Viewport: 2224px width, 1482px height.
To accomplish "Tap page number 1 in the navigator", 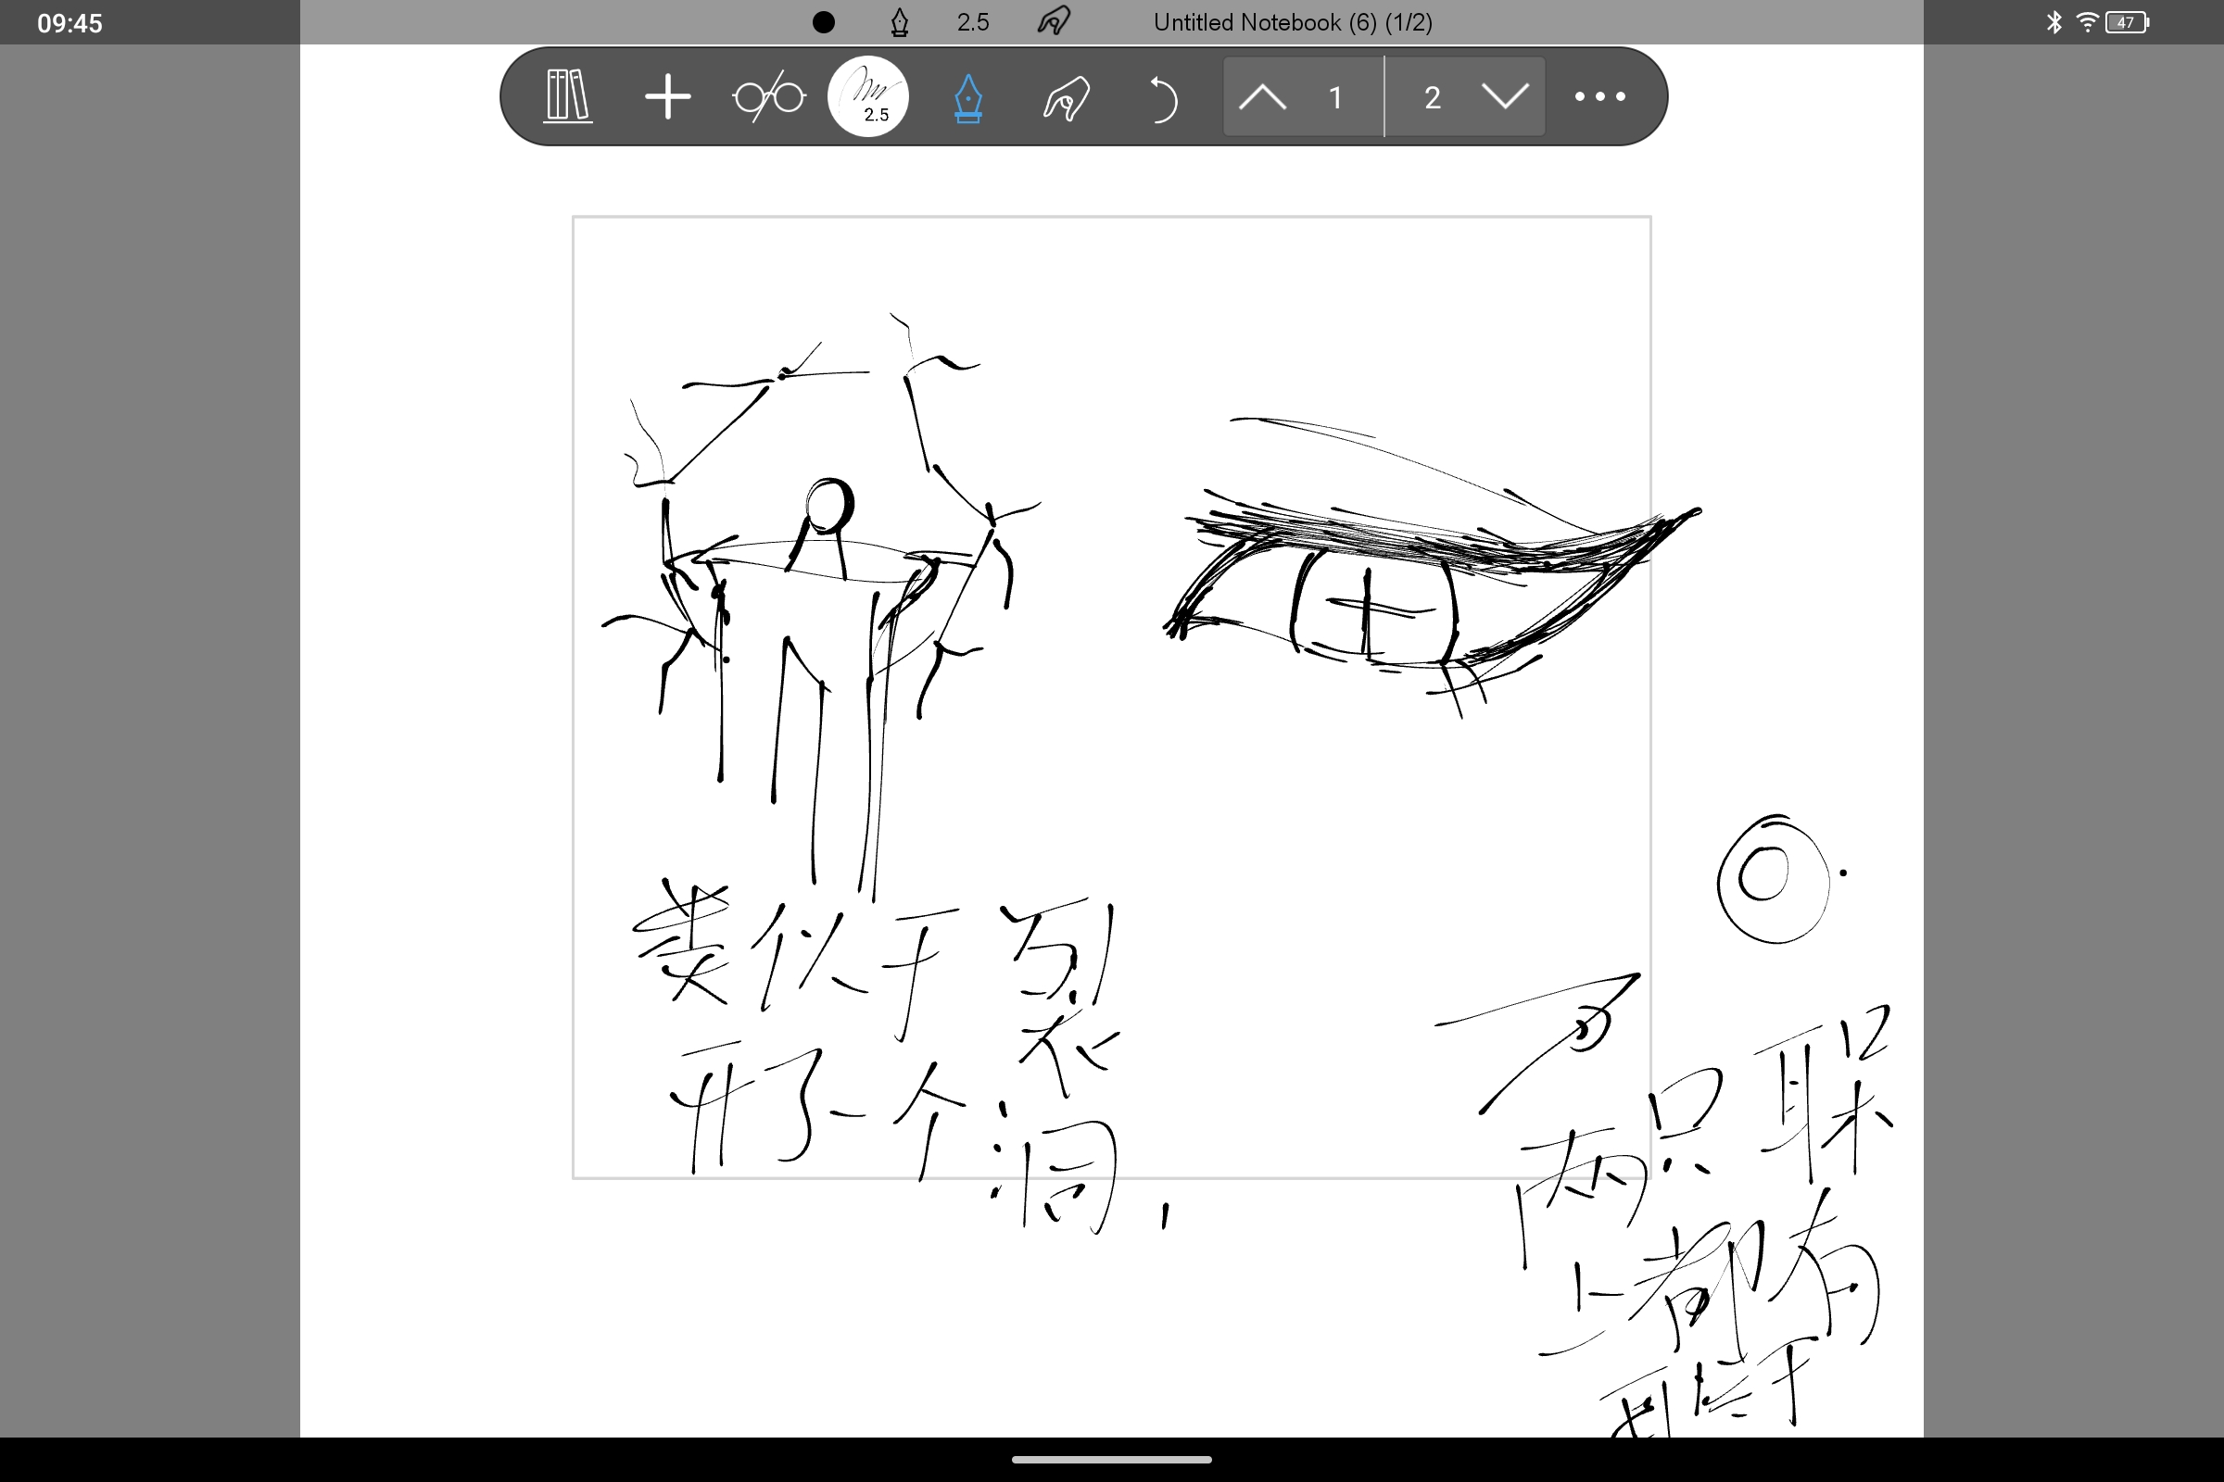I will click(x=1335, y=96).
